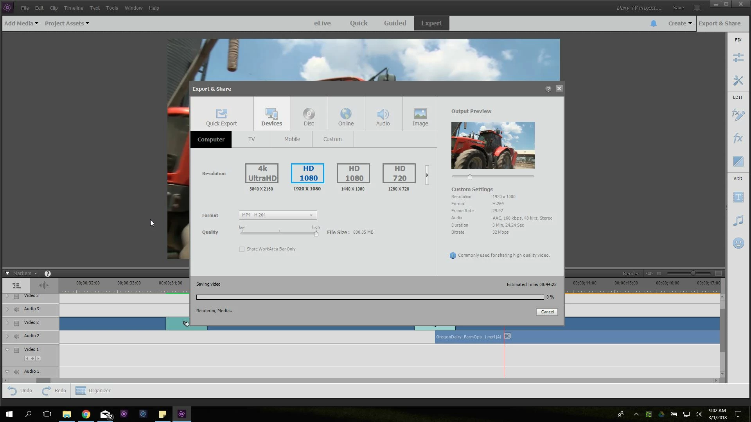The width and height of the screenshot is (751, 422).
Task: Expand the Add Media dropdown
Action: (x=21, y=23)
